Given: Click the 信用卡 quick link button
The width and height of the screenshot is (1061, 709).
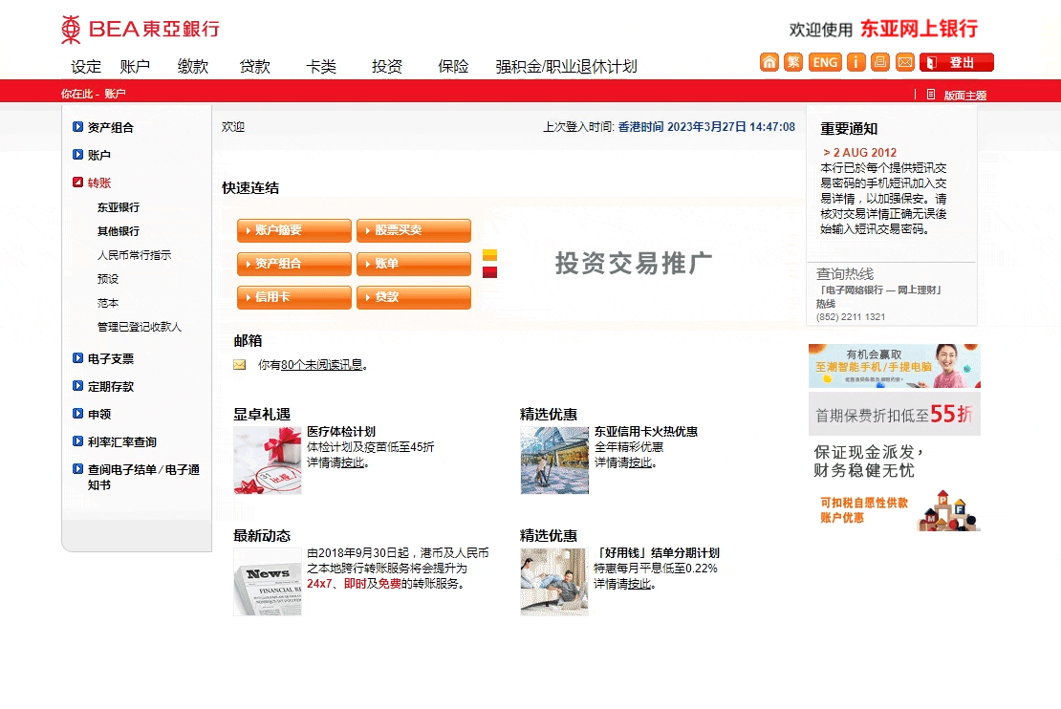Looking at the screenshot, I should point(294,297).
